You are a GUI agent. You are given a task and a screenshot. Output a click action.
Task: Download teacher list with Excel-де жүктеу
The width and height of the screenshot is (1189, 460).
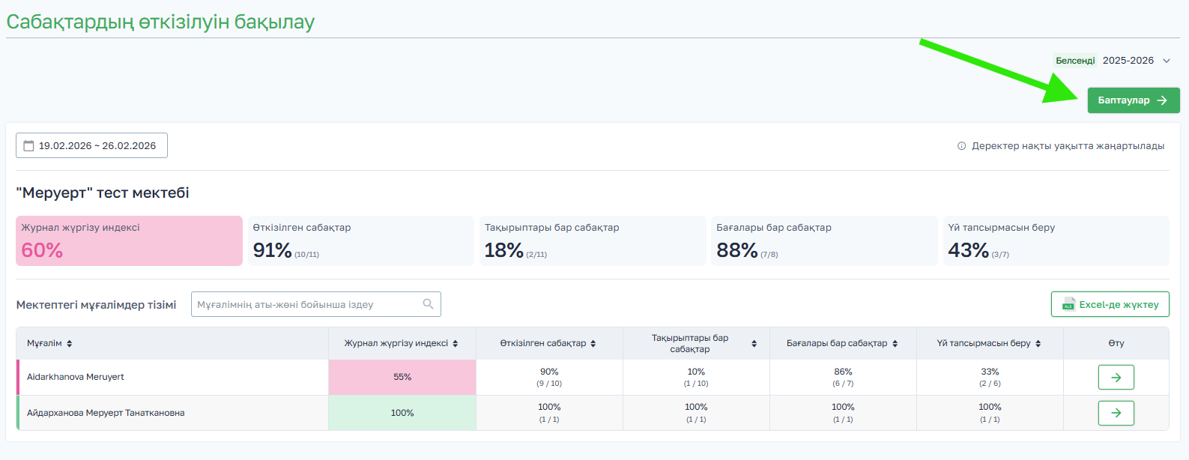point(1110,304)
